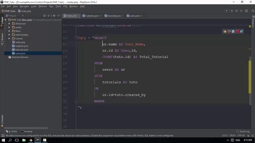Screen dimensions: 255x143
Task: Close the subjects.json tab
Action: 101,16
